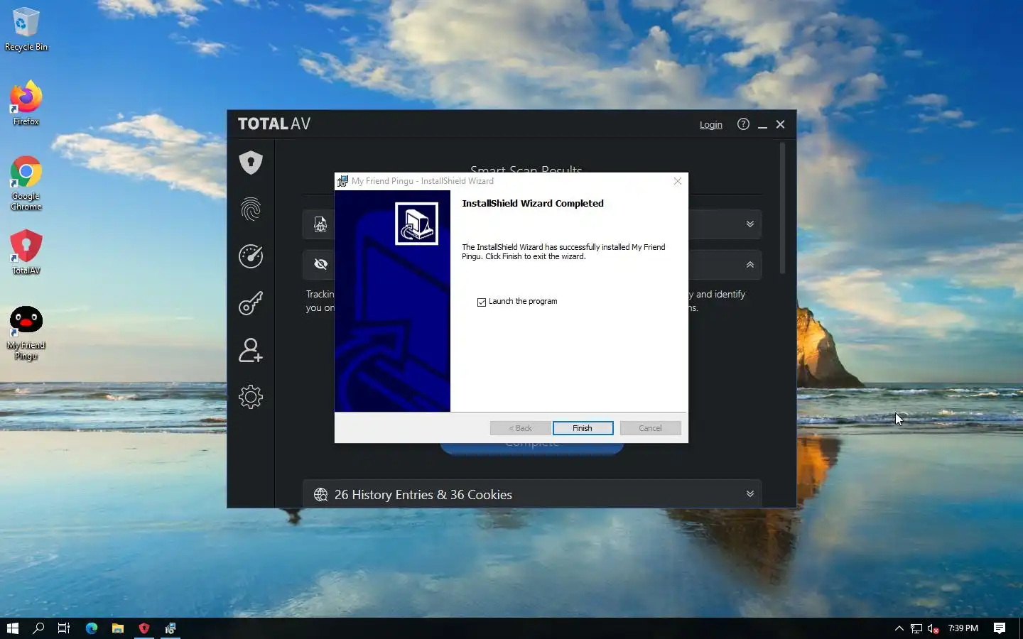Click the muted volume tray icon
Screen dimensions: 1023x639
pos(933,628)
